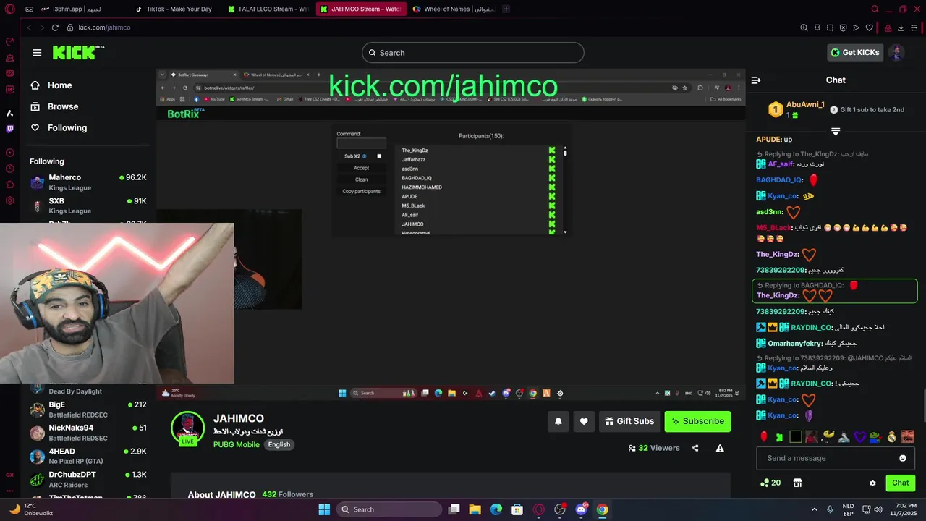
Task: Open user profile avatar menu
Action: click(896, 52)
